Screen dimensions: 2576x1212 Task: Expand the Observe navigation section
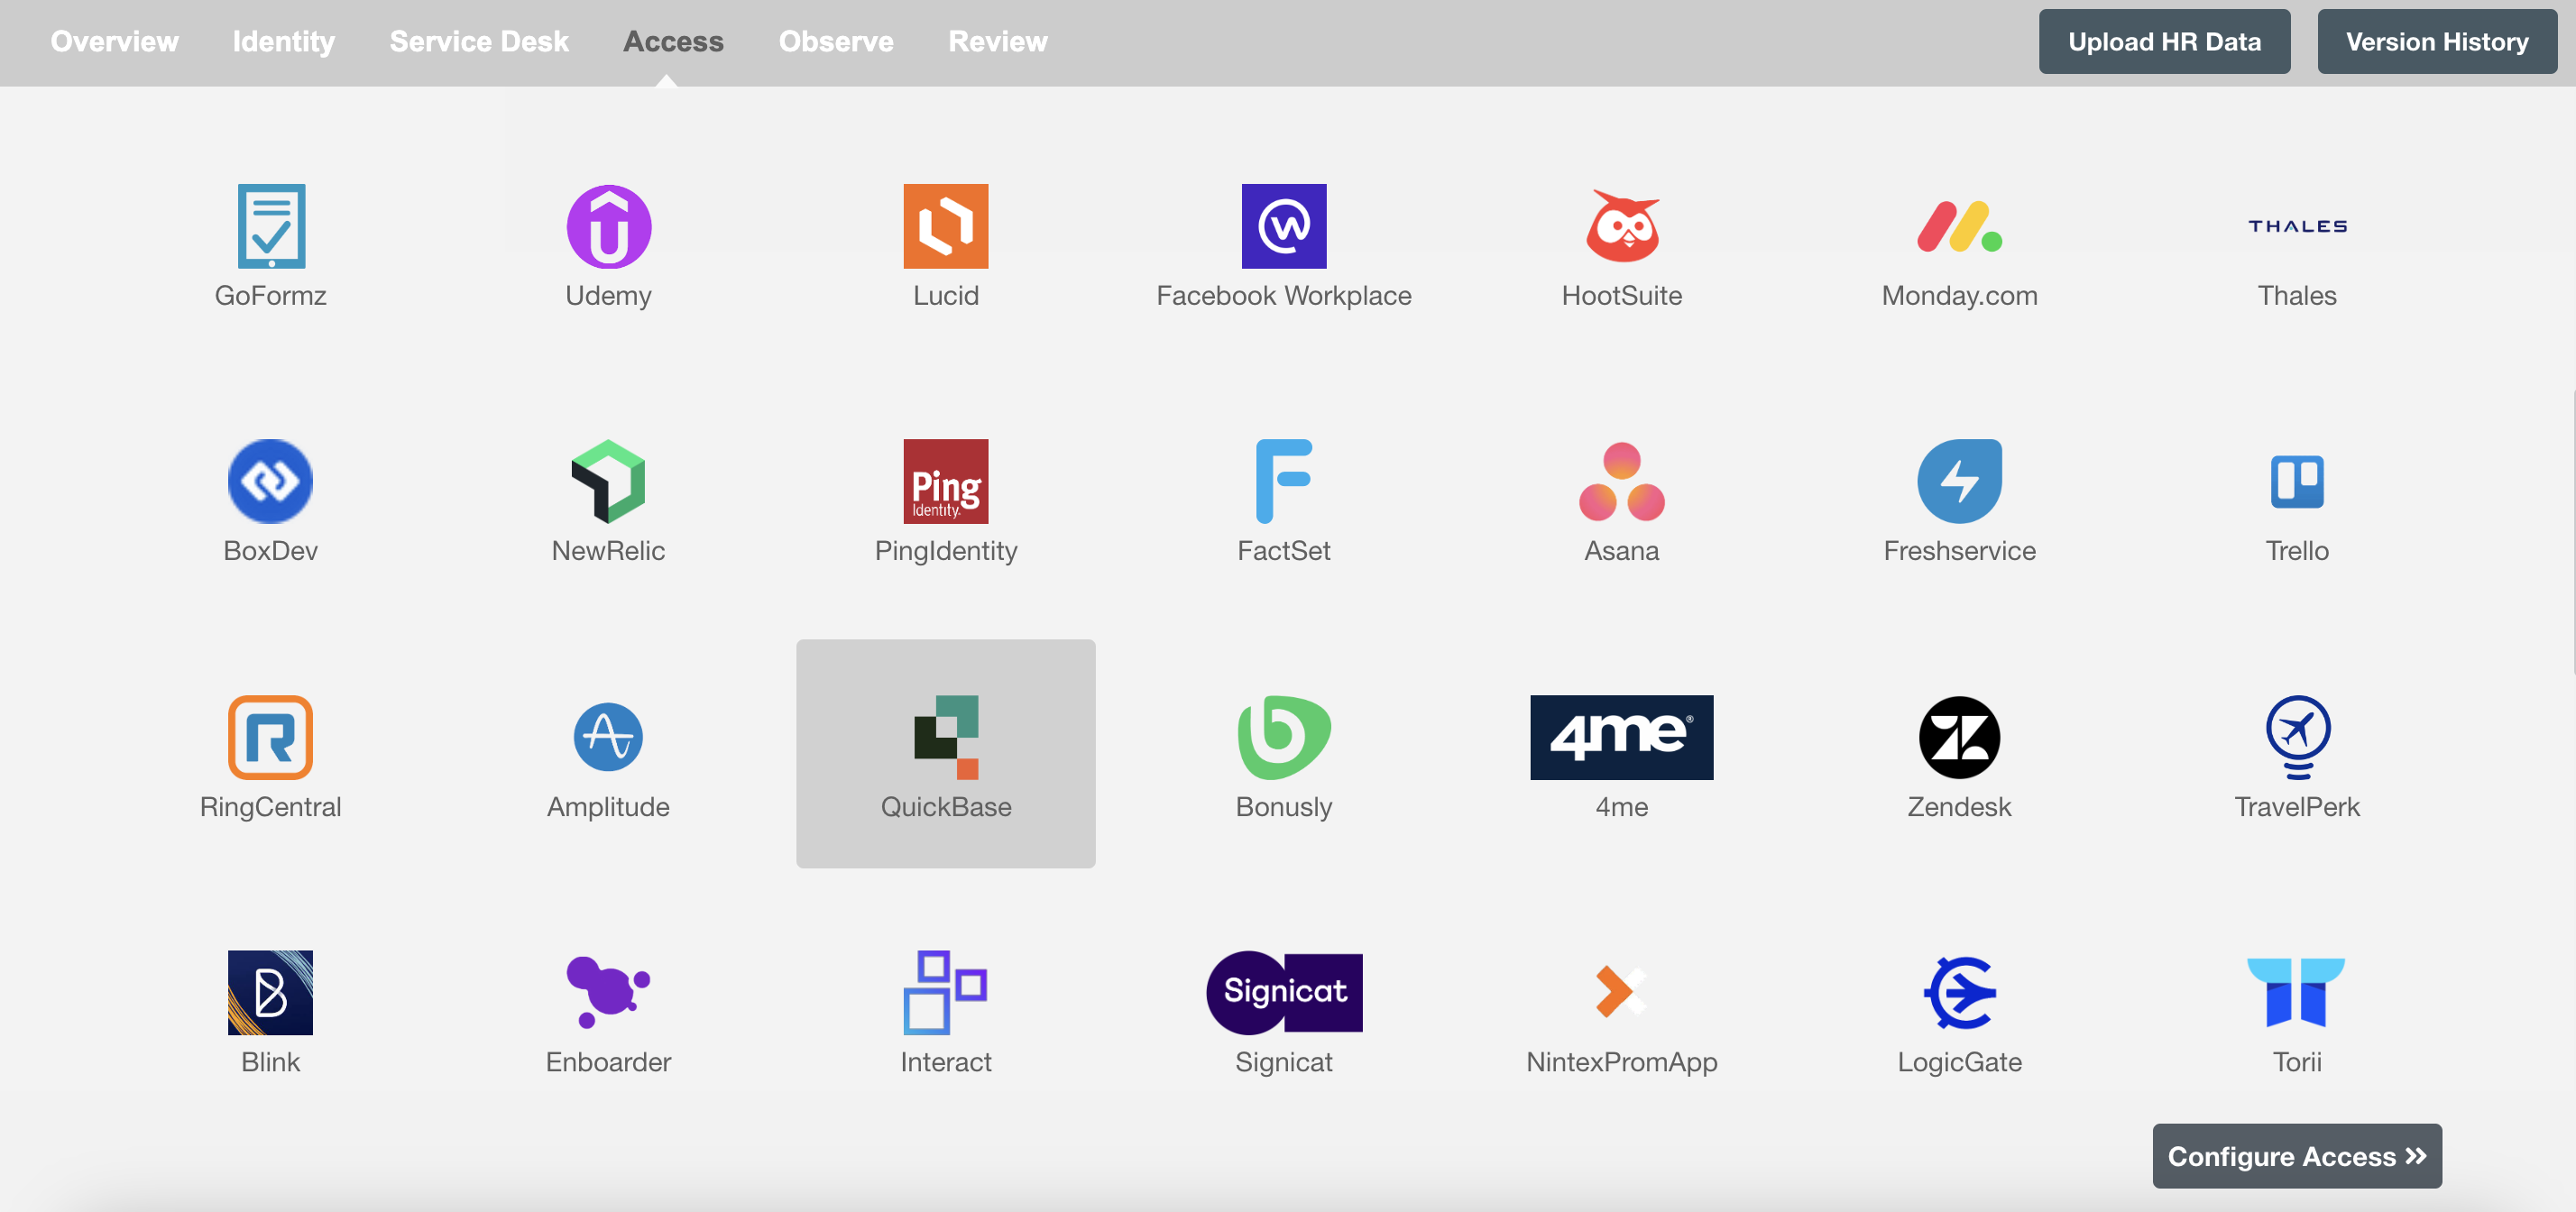click(x=838, y=40)
